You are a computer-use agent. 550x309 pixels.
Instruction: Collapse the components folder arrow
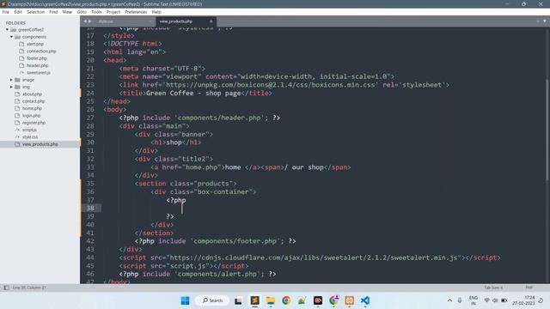click(x=11, y=37)
